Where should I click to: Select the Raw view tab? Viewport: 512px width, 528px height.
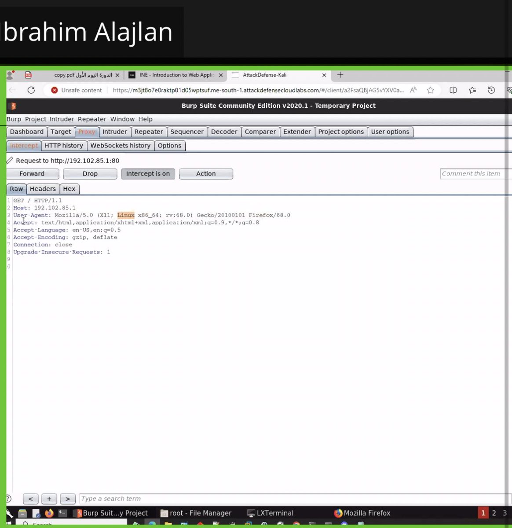click(x=16, y=189)
